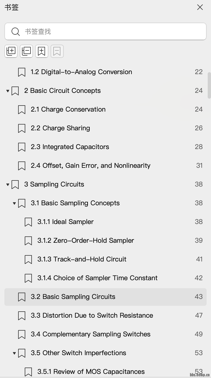Open 1.2 Digital-to-Analog Conversion bookmark
This screenshot has width=211, height=378.
81,72
